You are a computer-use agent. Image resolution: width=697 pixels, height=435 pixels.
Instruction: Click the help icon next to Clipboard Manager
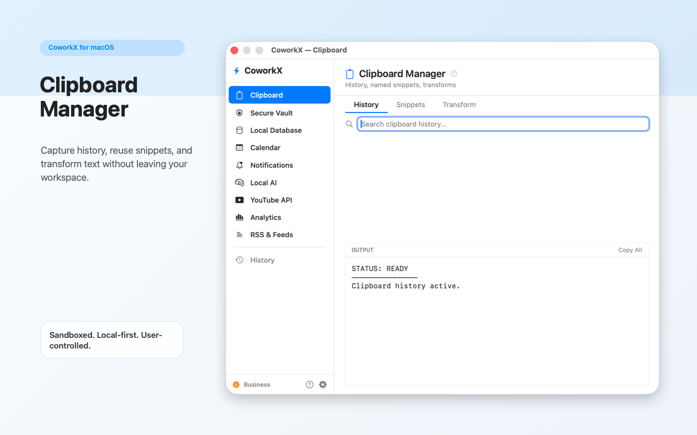click(454, 73)
